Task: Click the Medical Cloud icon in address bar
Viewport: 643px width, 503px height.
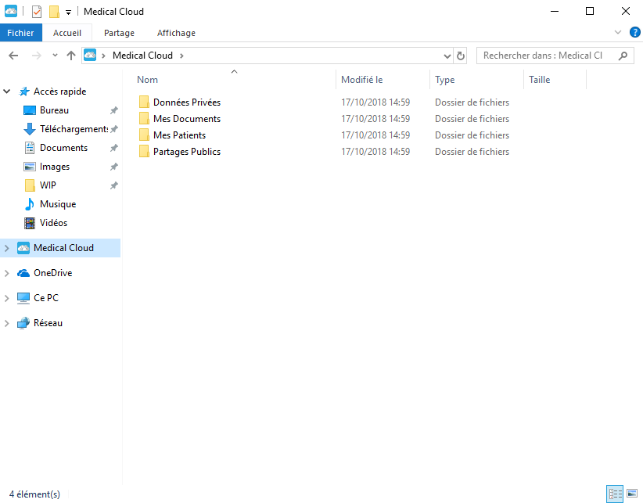Action: pos(90,55)
